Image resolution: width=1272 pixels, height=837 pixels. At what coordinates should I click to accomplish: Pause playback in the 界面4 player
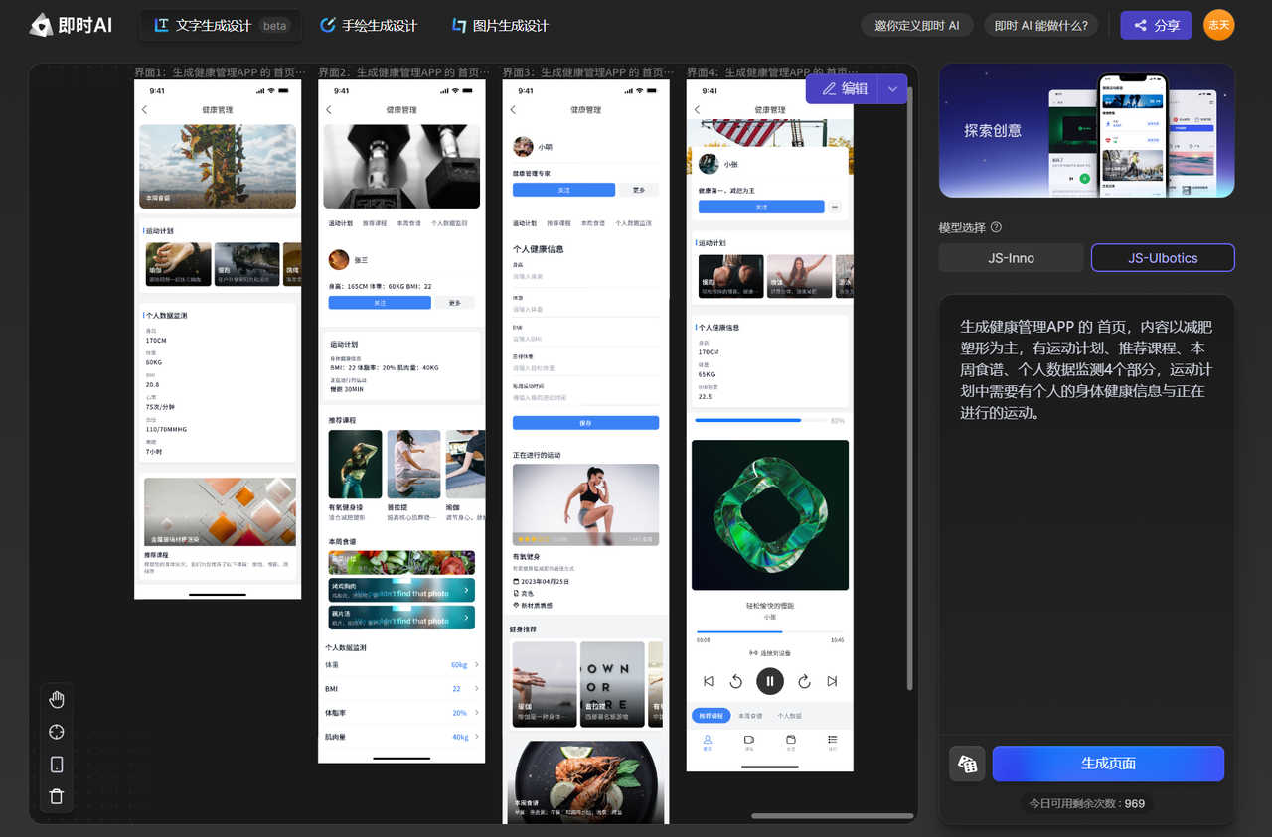pyautogui.click(x=770, y=681)
